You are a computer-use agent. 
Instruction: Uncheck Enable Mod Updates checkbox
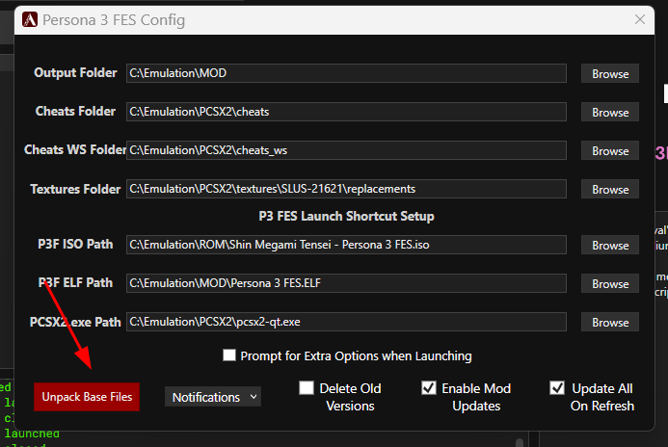coord(429,388)
